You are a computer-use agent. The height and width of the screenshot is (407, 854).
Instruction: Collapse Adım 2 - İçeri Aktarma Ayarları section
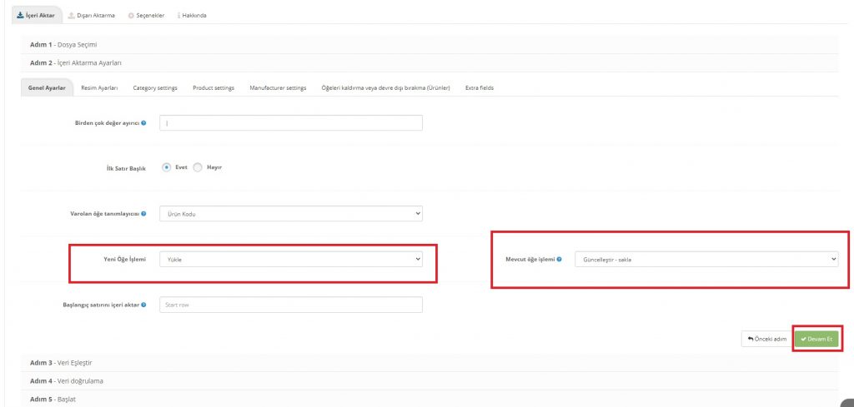click(430, 63)
